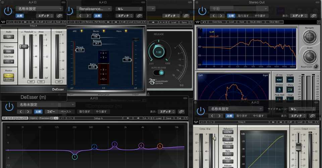Open サイドチェーン なし dropdown in C1 window
Viewport: 322px width, 168px height.
[302, 109]
